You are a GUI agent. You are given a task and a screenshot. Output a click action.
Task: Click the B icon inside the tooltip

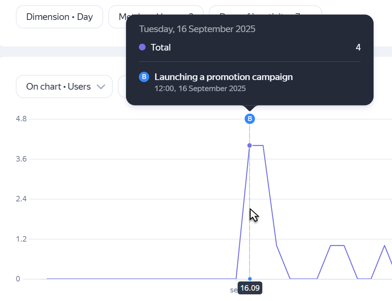coord(144,77)
